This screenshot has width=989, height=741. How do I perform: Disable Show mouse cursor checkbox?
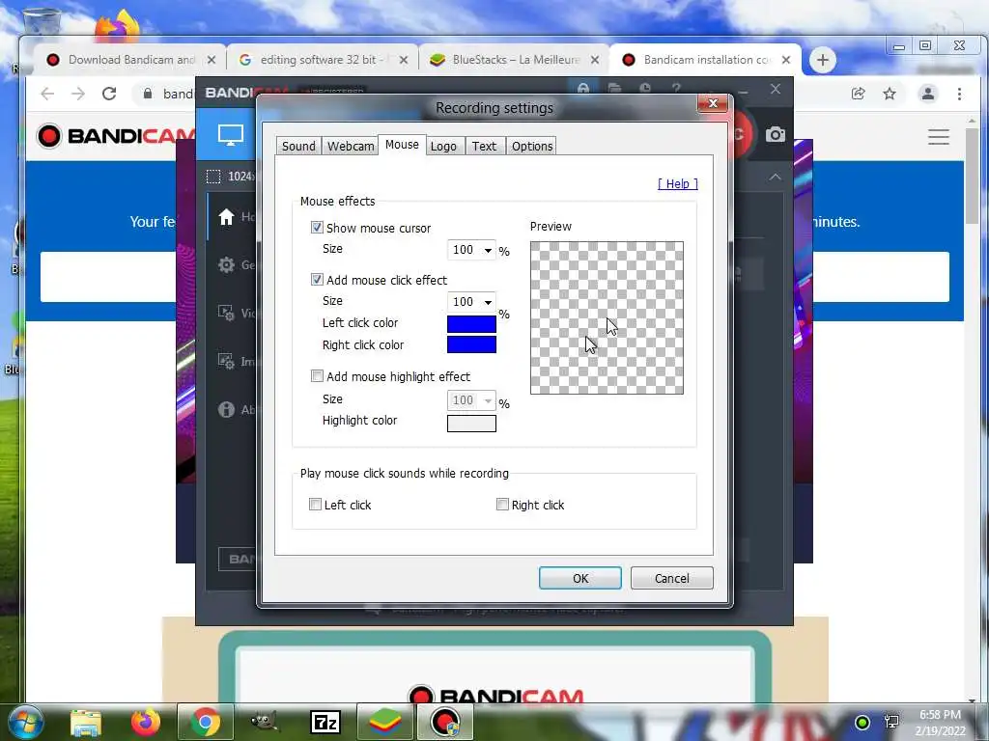pos(317,228)
